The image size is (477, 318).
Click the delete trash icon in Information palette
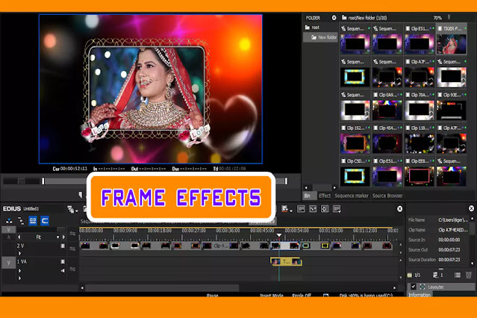tap(469, 275)
